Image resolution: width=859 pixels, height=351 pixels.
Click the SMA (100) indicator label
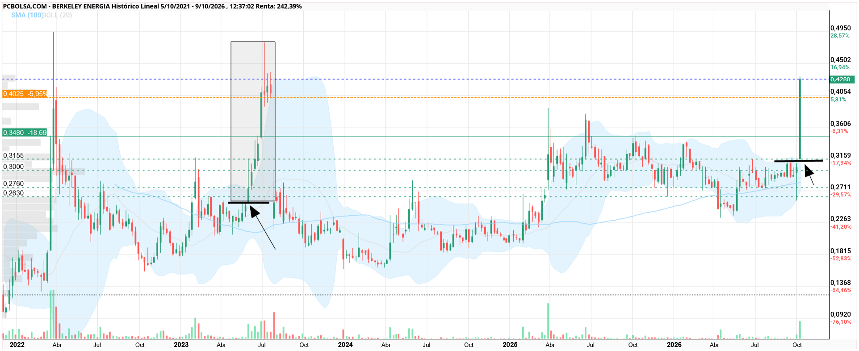pyautogui.click(x=27, y=15)
